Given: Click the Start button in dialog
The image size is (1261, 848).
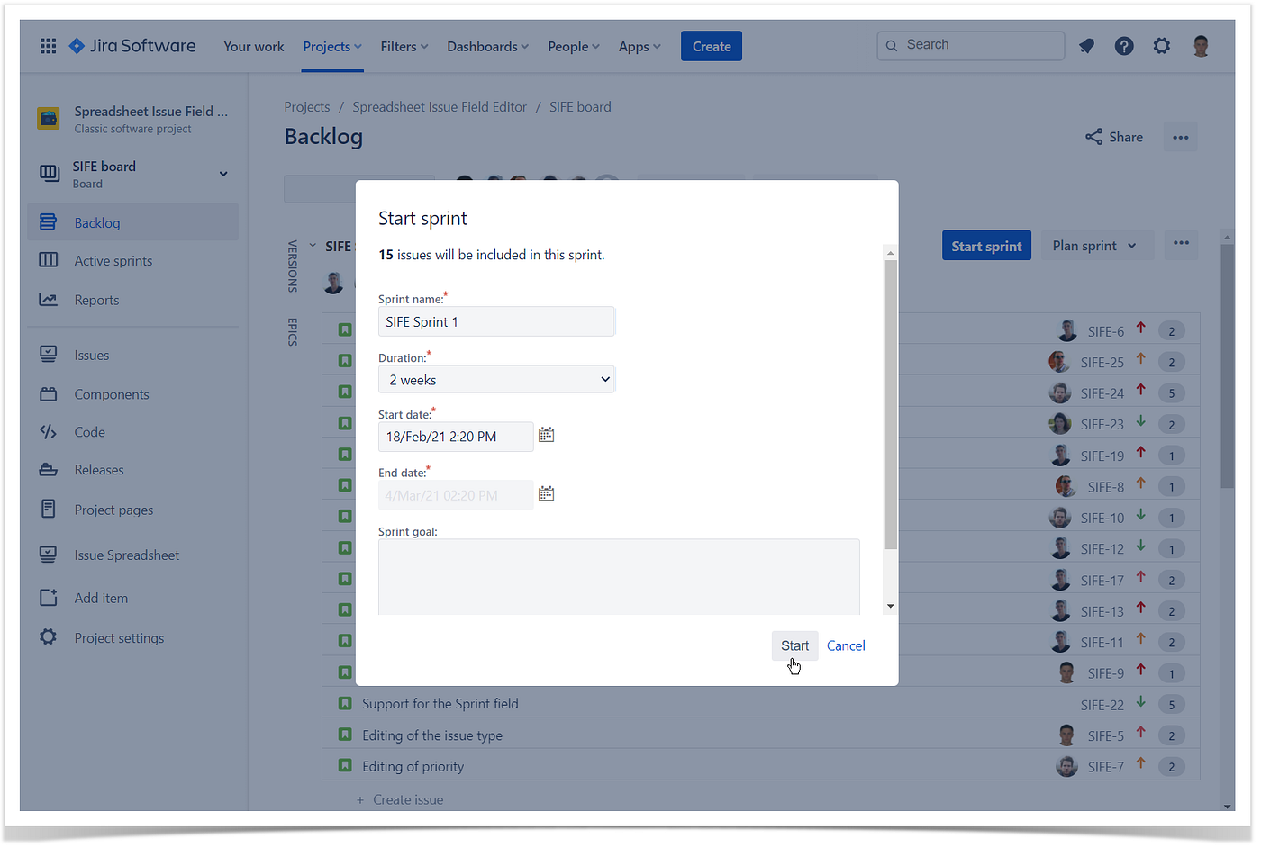Looking at the screenshot, I should (794, 645).
